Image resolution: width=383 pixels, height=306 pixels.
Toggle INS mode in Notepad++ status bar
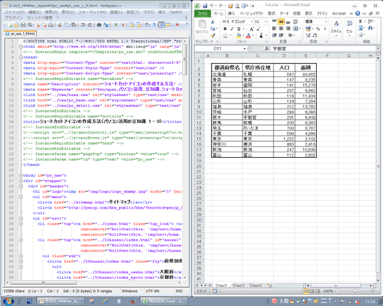(x=179, y=291)
